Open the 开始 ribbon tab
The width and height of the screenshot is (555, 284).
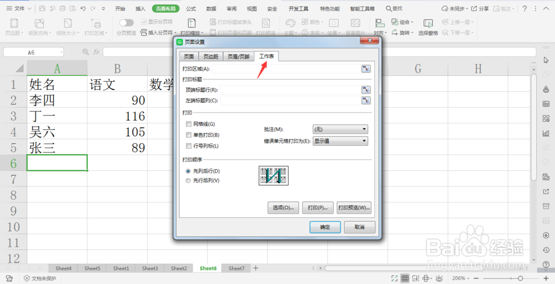point(120,8)
